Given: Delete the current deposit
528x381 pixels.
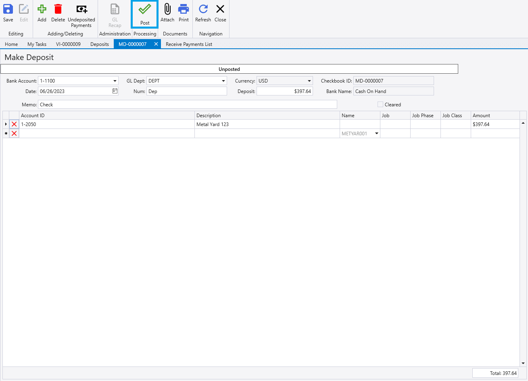Looking at the screenshot, I should click(x=58, y=14).
